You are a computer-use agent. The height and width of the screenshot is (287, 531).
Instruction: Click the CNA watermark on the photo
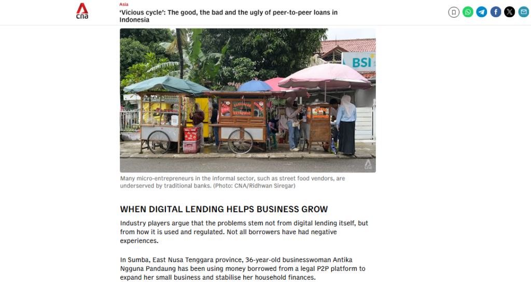(x=368, y=165)
